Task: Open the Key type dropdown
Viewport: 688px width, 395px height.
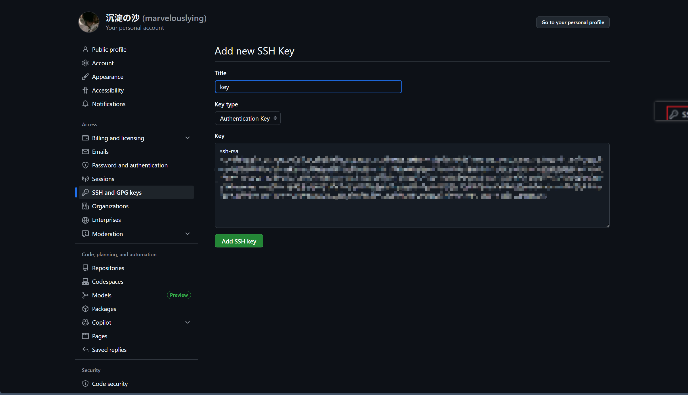Action: [247, 118]
